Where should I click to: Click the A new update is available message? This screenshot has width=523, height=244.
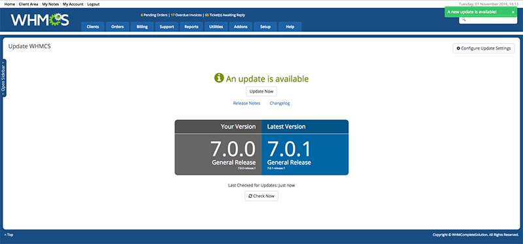(471, 12)
